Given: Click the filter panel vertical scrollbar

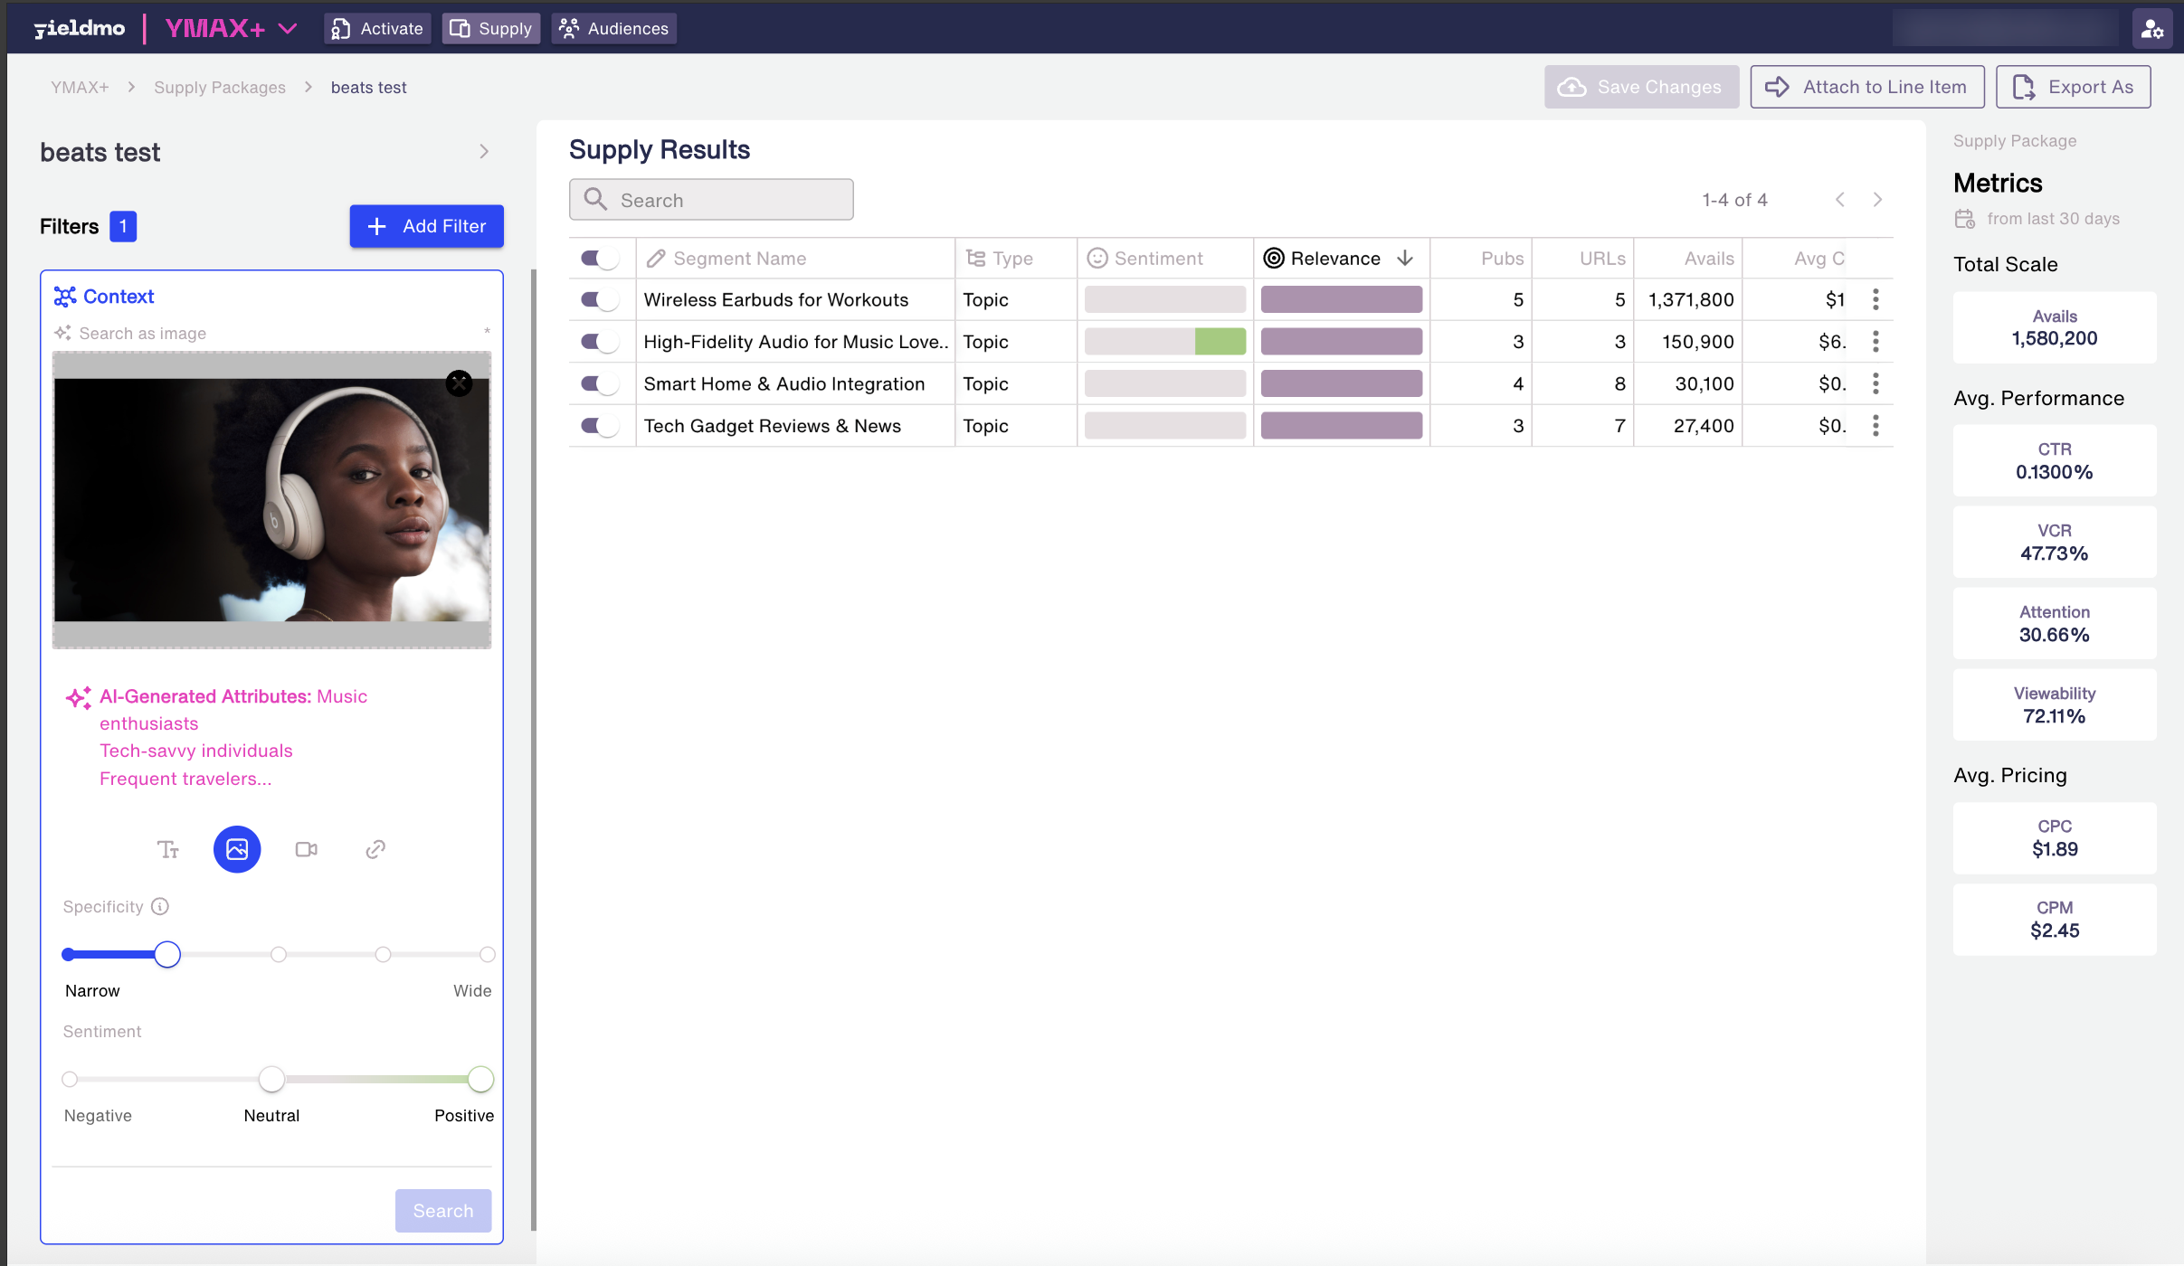Looking at the screenshot, I should point(534,751).
